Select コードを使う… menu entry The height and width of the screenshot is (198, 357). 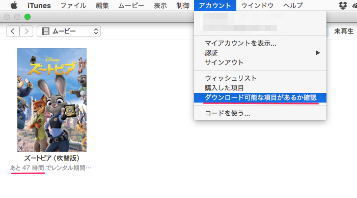[260, 113]
